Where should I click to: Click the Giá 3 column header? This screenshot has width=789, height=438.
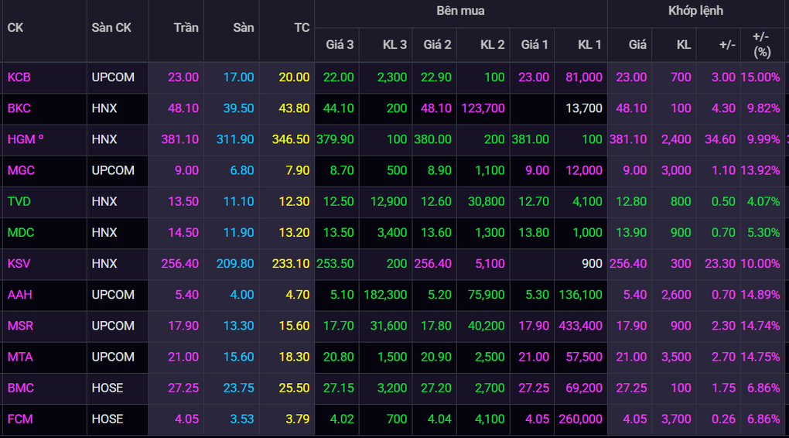340,45
